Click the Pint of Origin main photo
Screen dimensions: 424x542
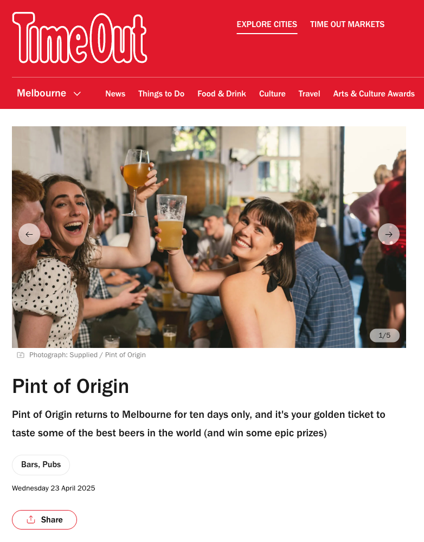209,237
